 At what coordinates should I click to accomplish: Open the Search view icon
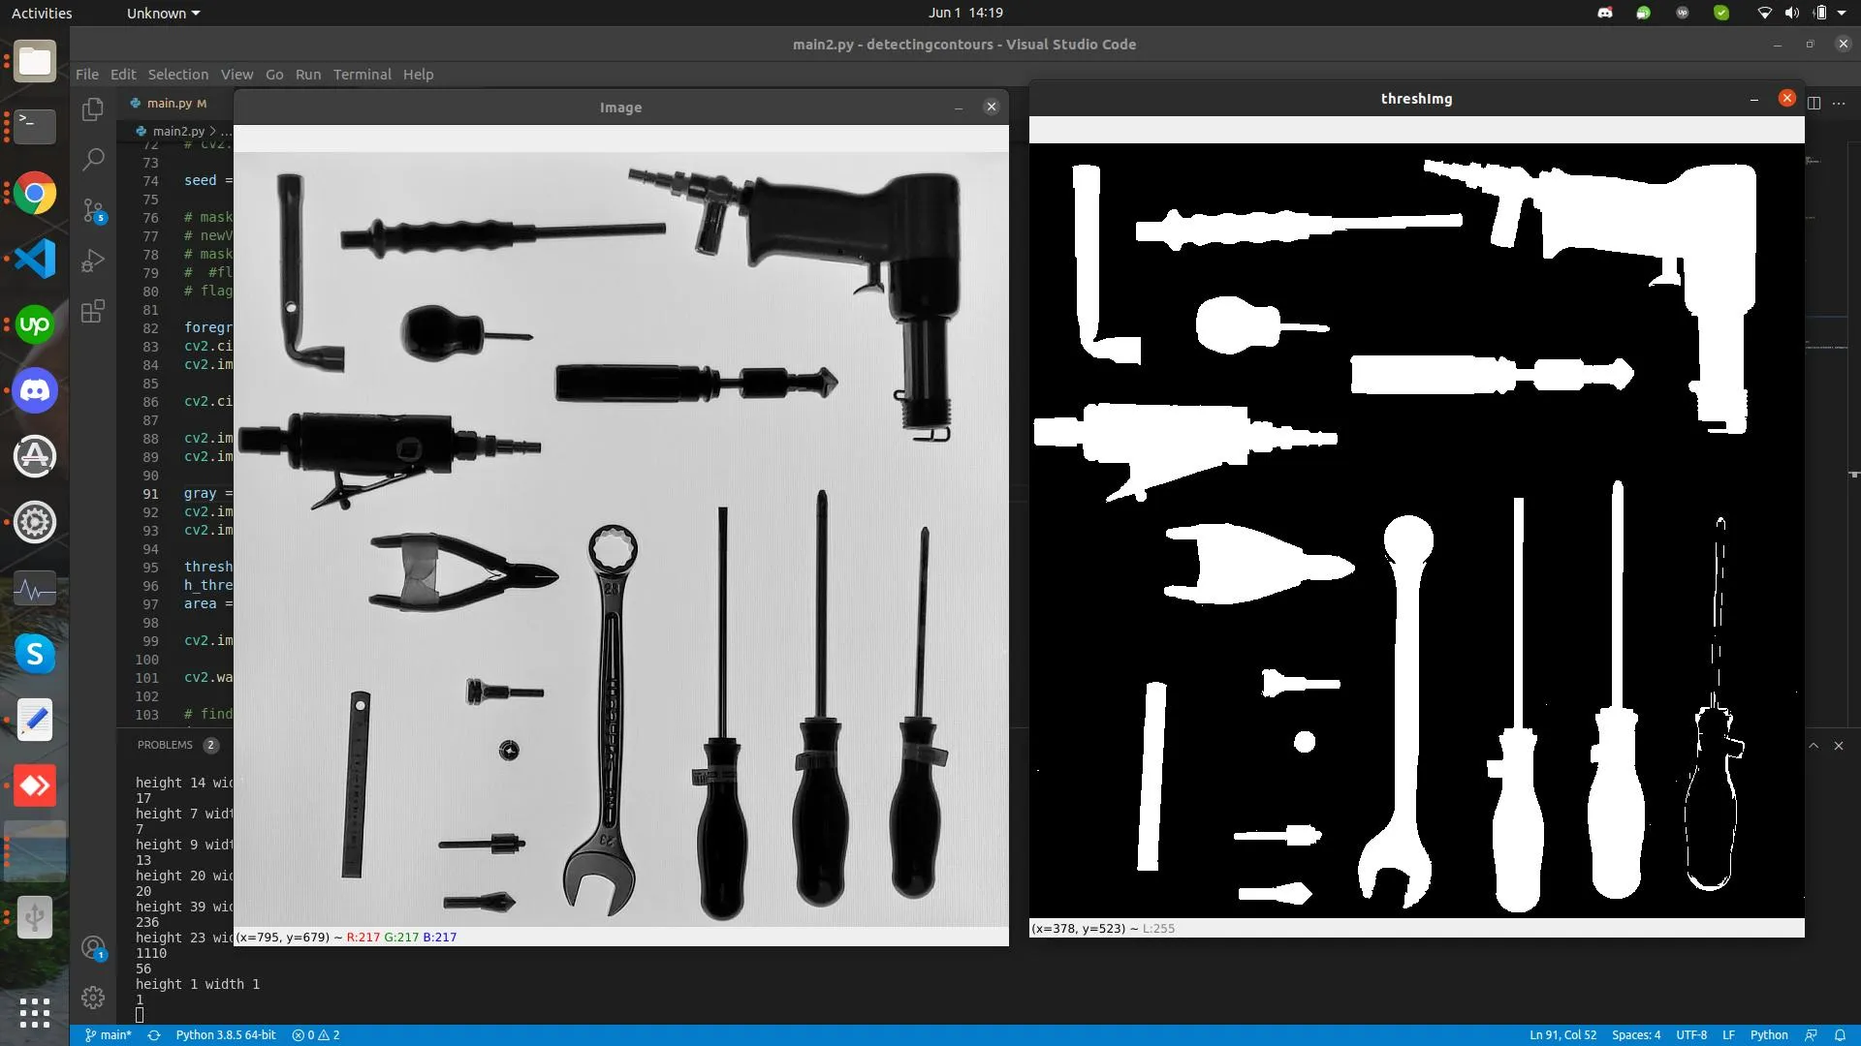pos(93,159)
